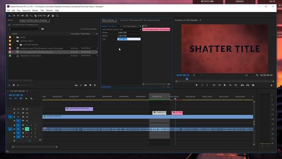282x159 pixels.
Task: Open the Fit zoom level dropdown
Action: click(197, 75)
